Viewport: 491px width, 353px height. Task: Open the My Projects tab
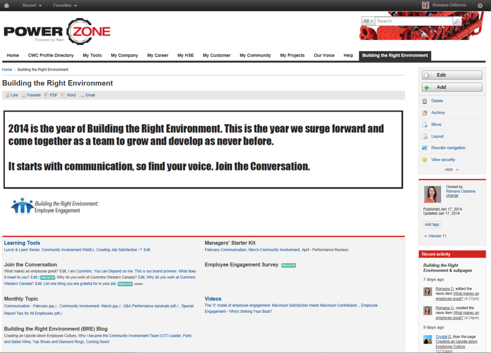(292, 56)
